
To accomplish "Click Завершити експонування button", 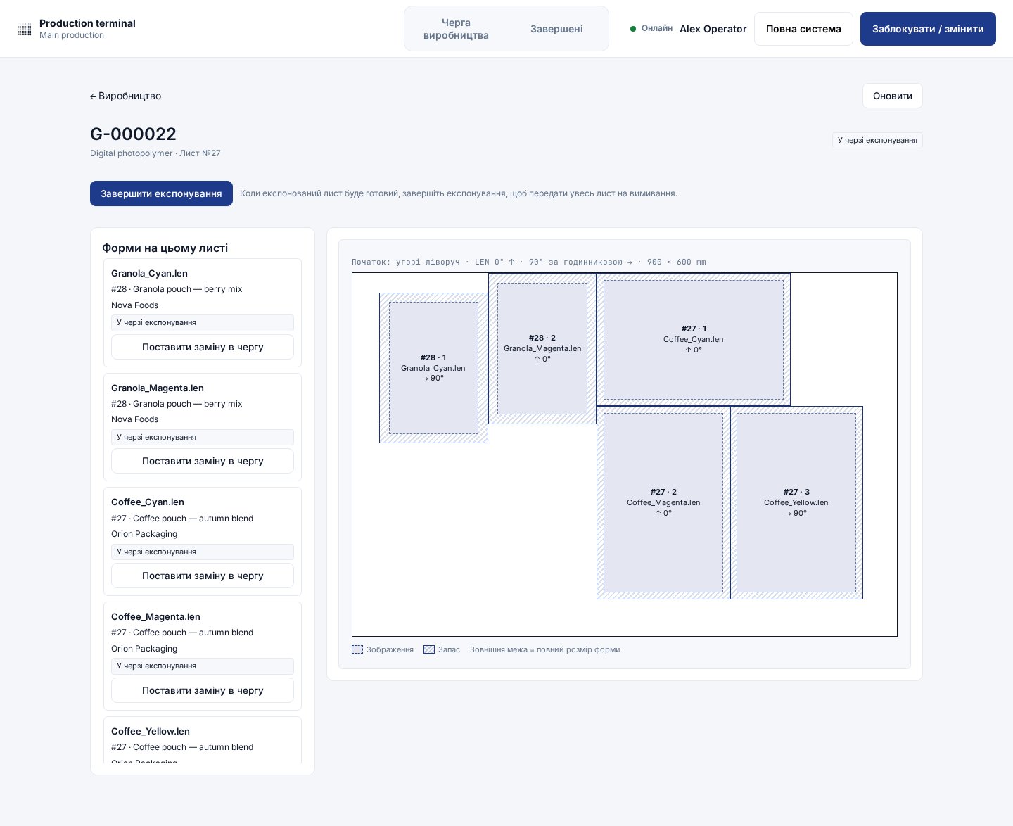I will [161, 193].
